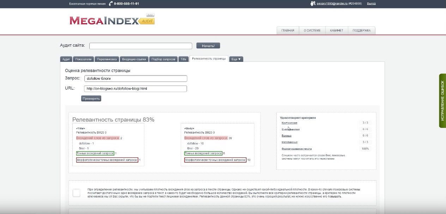The image size is (446, 214).
Task: Click the 'ПОДДЕРЖКА' navigation item
Action: tap(362, 31)
